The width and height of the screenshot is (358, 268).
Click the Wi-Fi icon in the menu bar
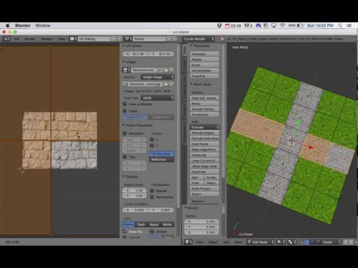(x=282, y=25)
